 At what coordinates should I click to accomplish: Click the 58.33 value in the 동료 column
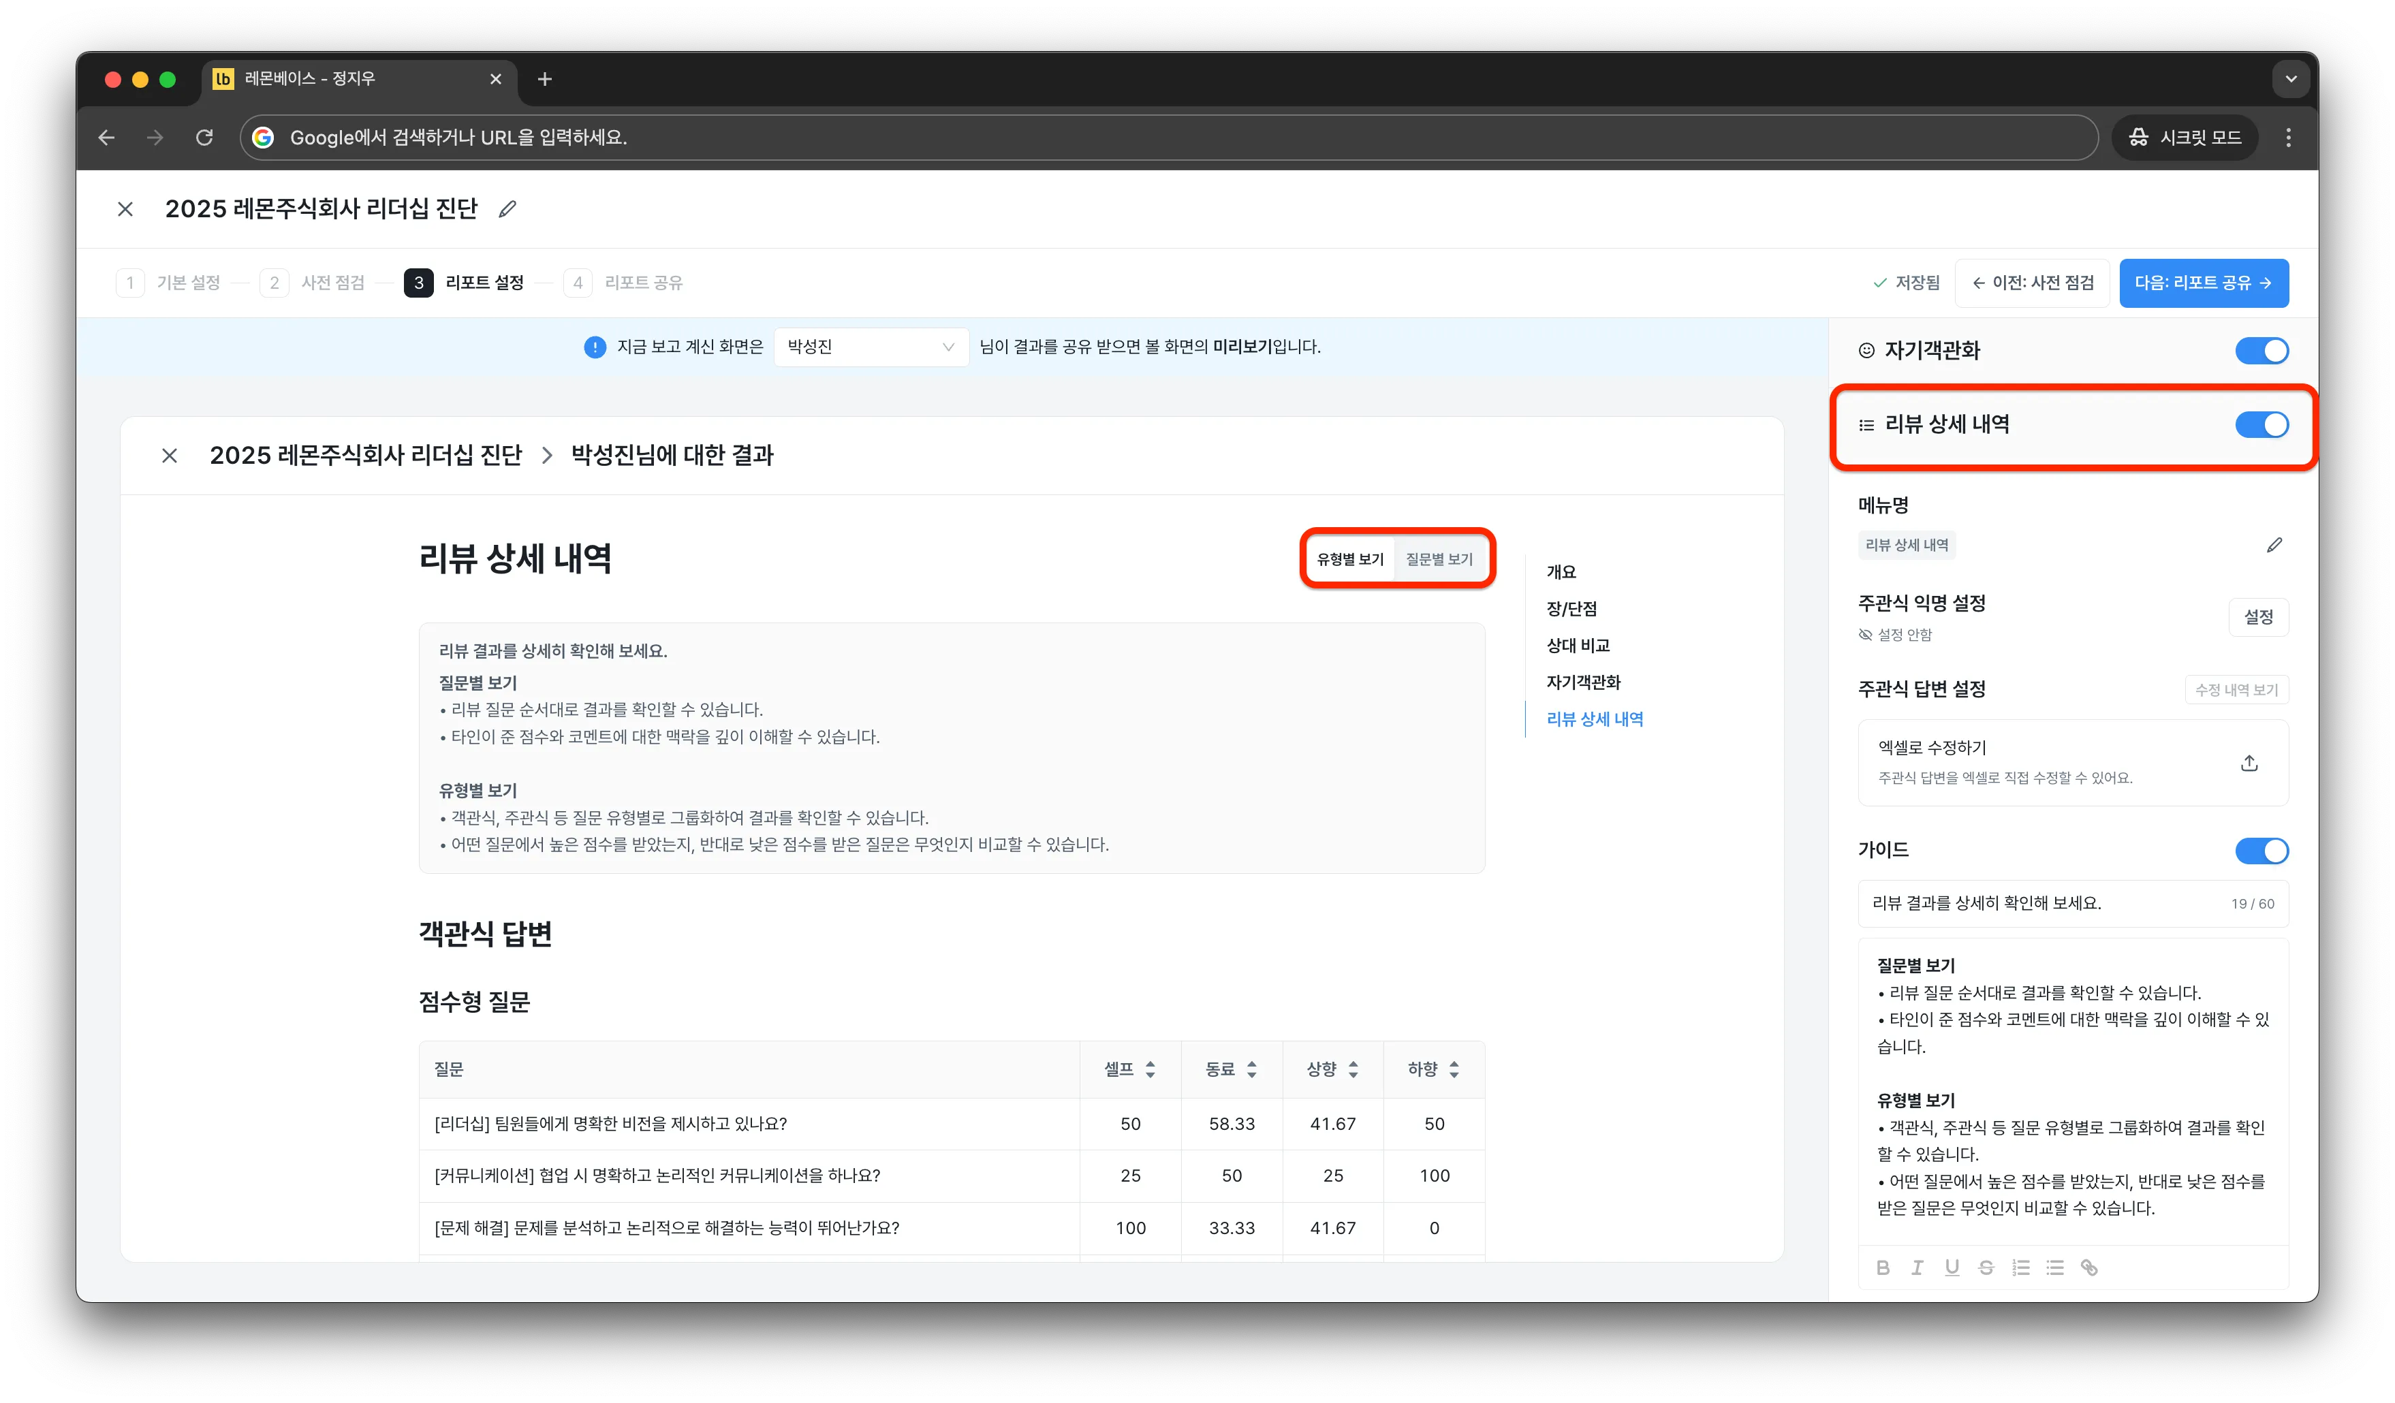[1232, 1124]
